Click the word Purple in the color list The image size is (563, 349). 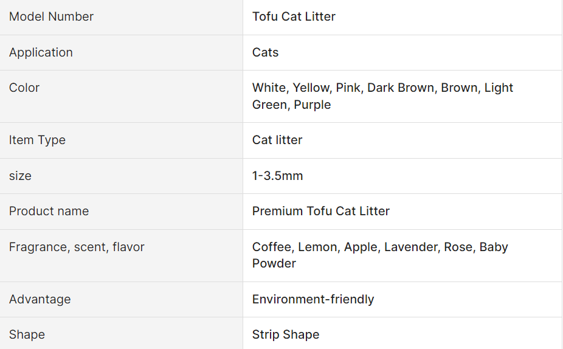point(313,105)
